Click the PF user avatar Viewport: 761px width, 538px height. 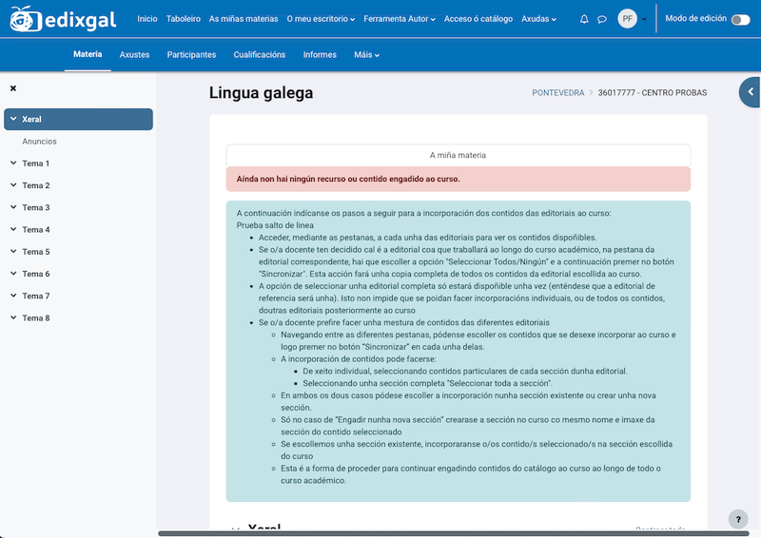627,19
